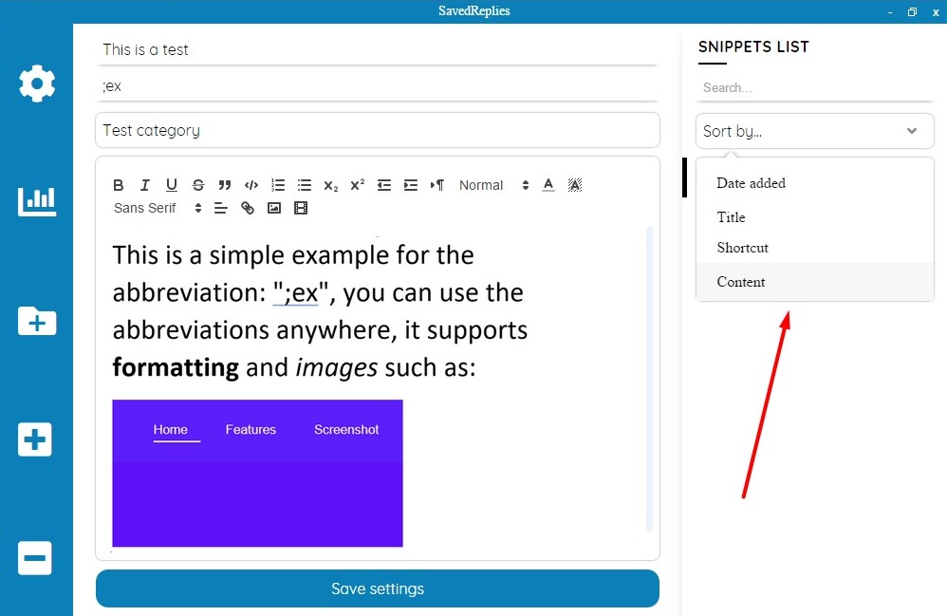Insert an image
This screenshot has width=947, height=616.
(x=274, y=209)
